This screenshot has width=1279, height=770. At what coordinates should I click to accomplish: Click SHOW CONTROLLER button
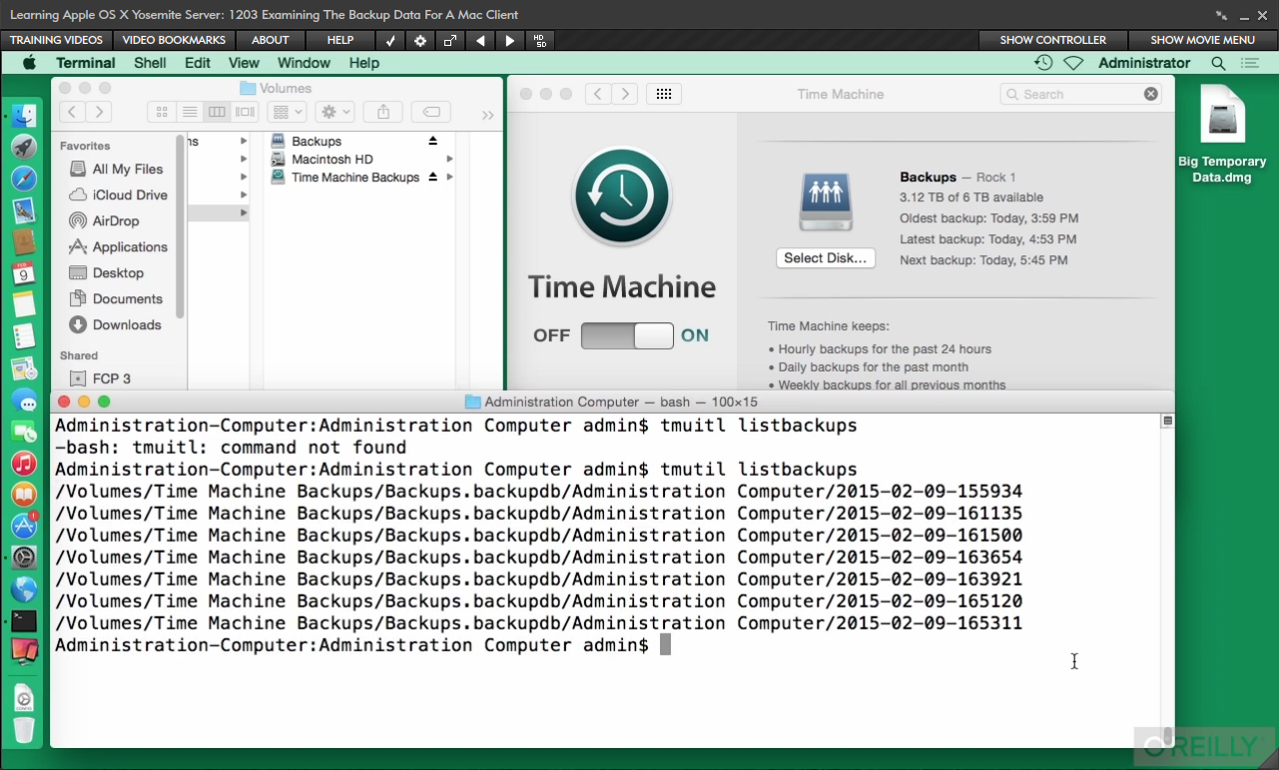(x=1053, y=40)
